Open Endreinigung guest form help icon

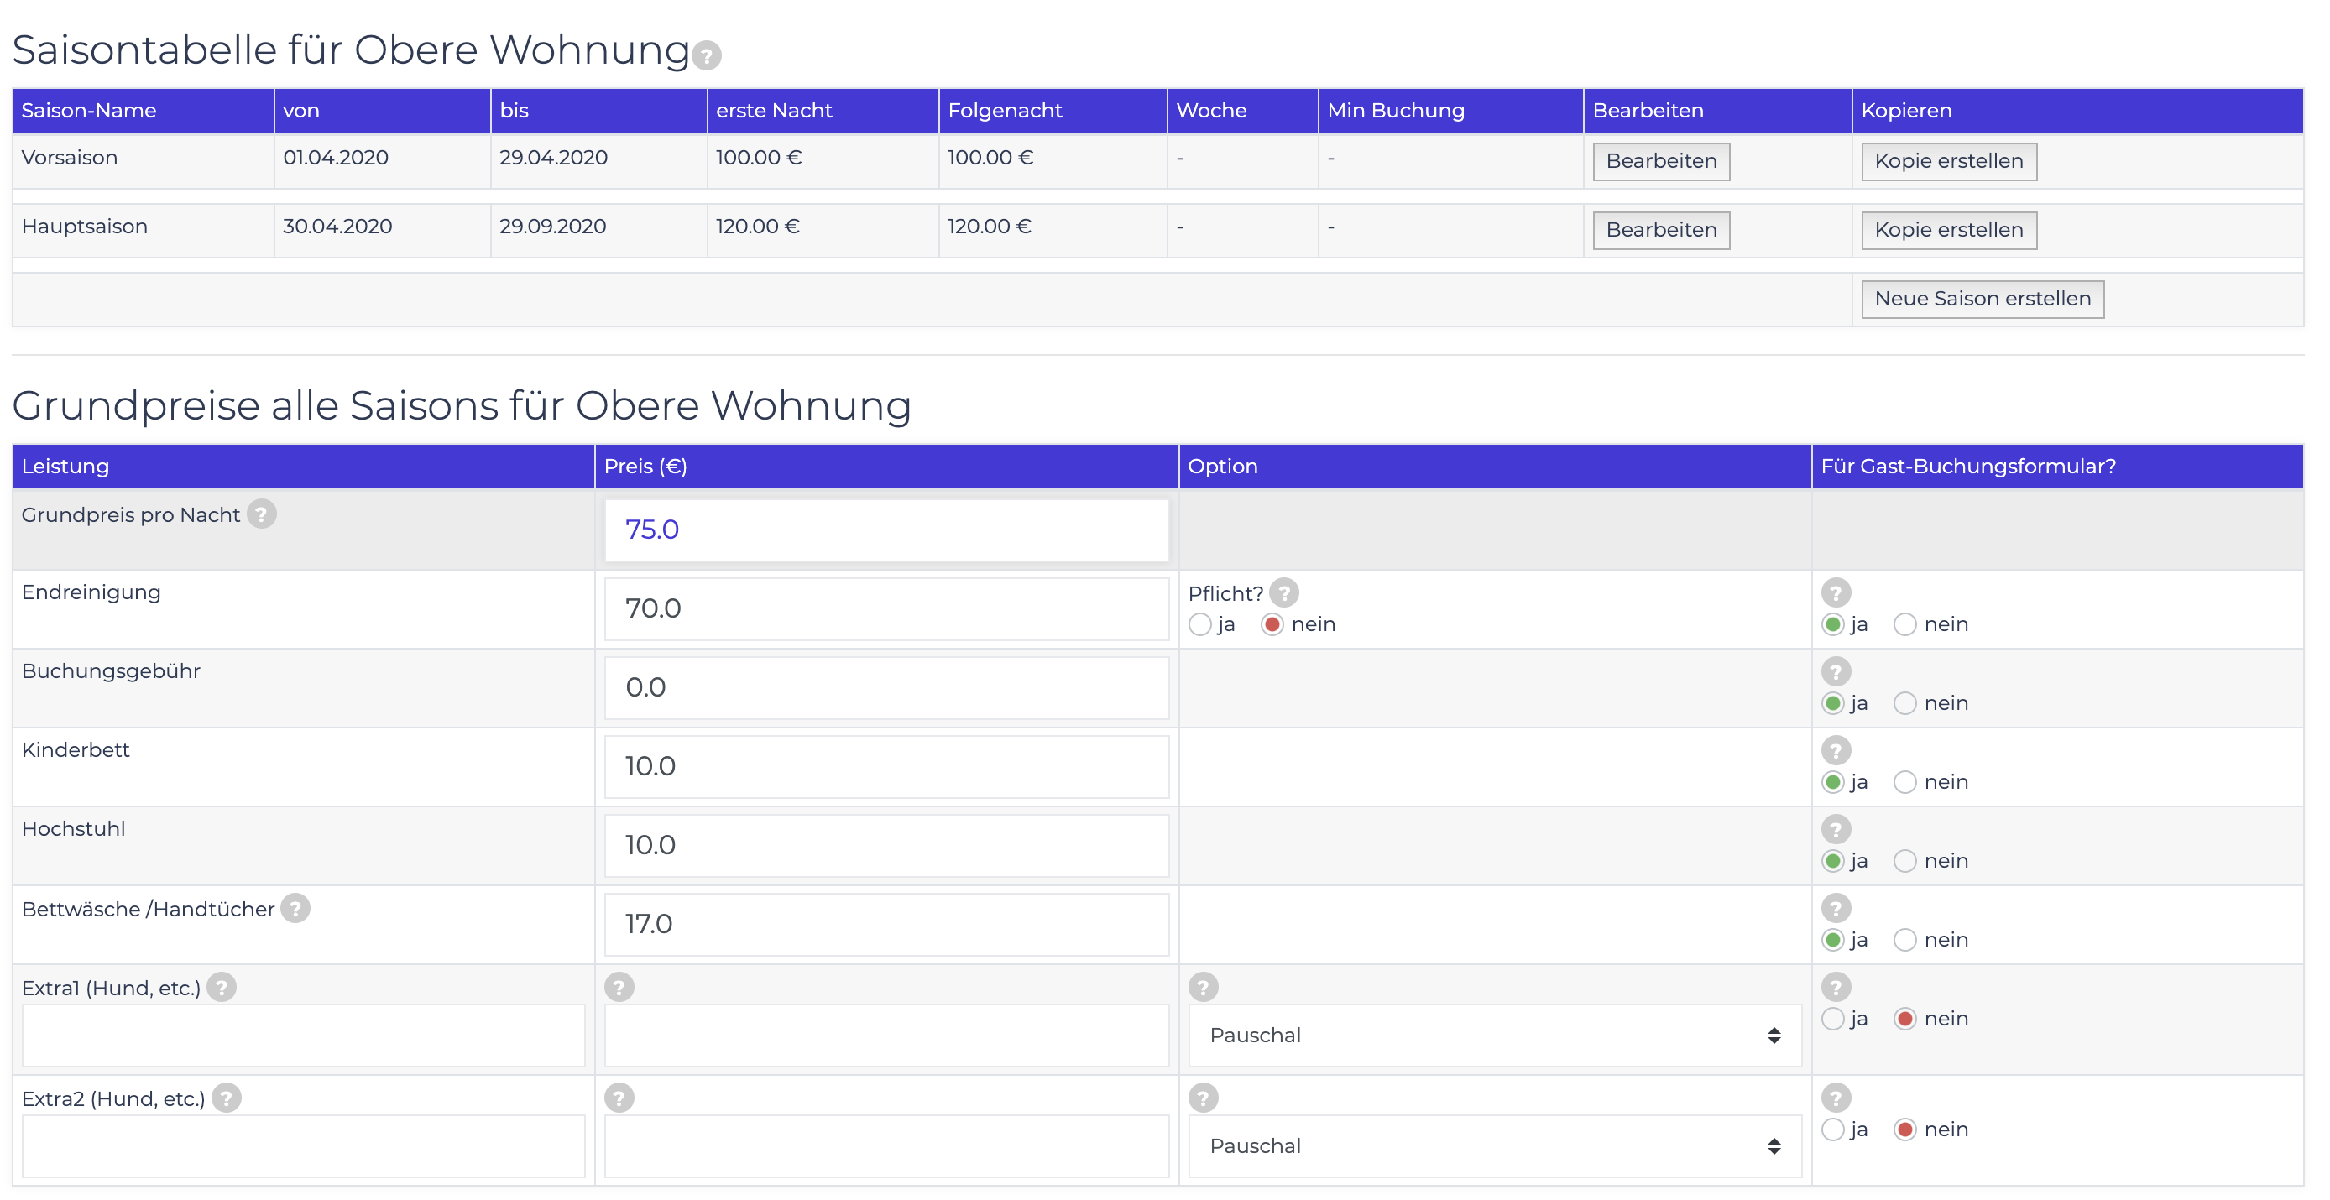(x=1836, y=592)
